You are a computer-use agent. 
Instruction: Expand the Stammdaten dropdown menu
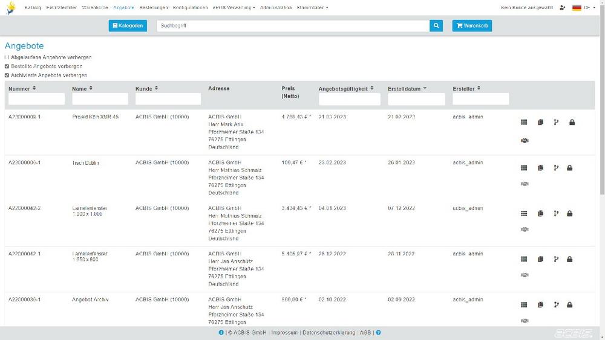(x=312, y=8)
